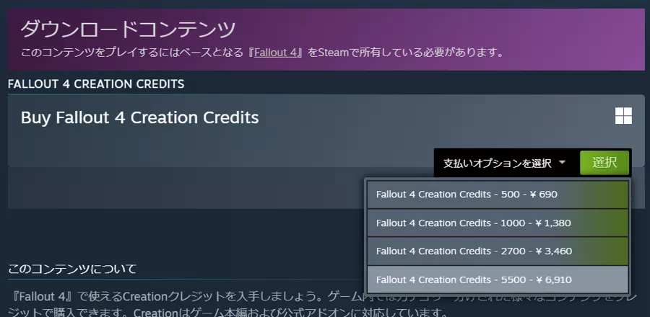The width and height of the screenshot is (650, 317).
Task: Click the Buy Fallout 4 Creation Credits title
Action: 139,117
